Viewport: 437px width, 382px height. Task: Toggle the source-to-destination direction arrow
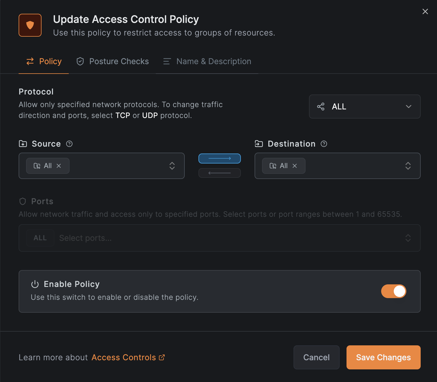[x=220, y=158]
